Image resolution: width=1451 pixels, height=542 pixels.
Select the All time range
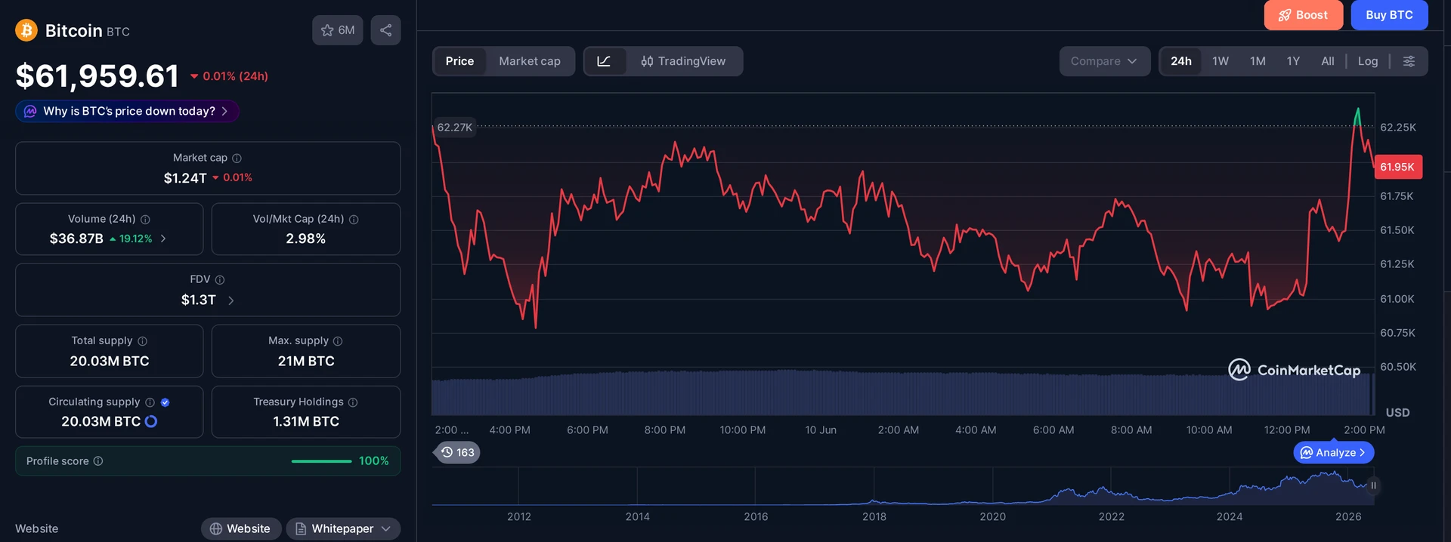[1328, 61]
